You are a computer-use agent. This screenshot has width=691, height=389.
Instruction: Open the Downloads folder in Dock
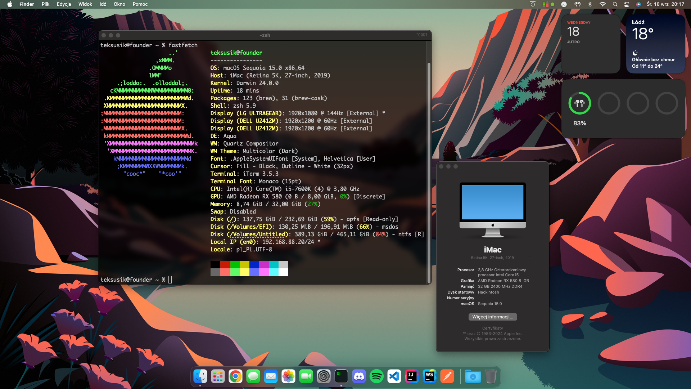coord(473,376)
